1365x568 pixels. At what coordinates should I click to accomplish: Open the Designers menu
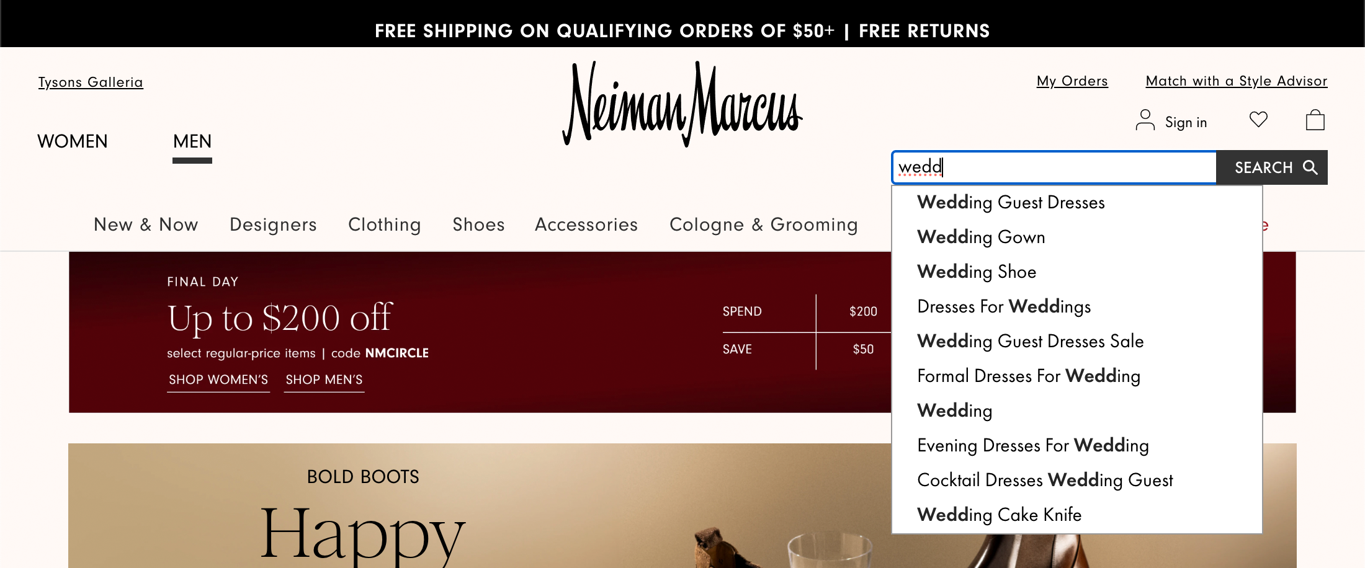273,224
